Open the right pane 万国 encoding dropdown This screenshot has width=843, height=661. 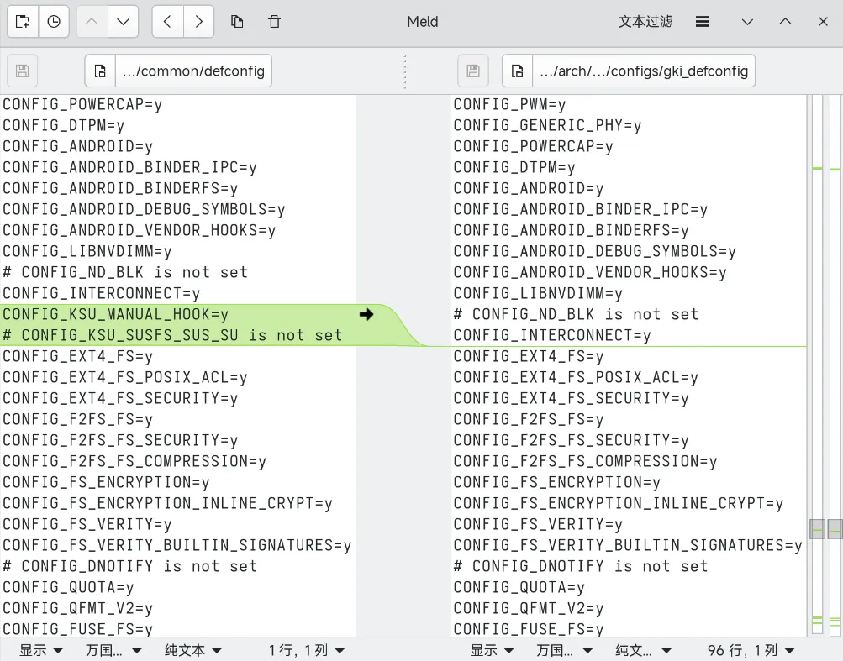pos(565,650)
